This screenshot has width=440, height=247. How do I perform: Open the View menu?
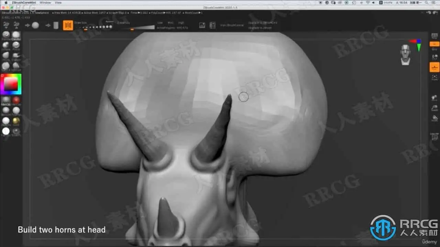pyautogui.click(x=58, y=2)
